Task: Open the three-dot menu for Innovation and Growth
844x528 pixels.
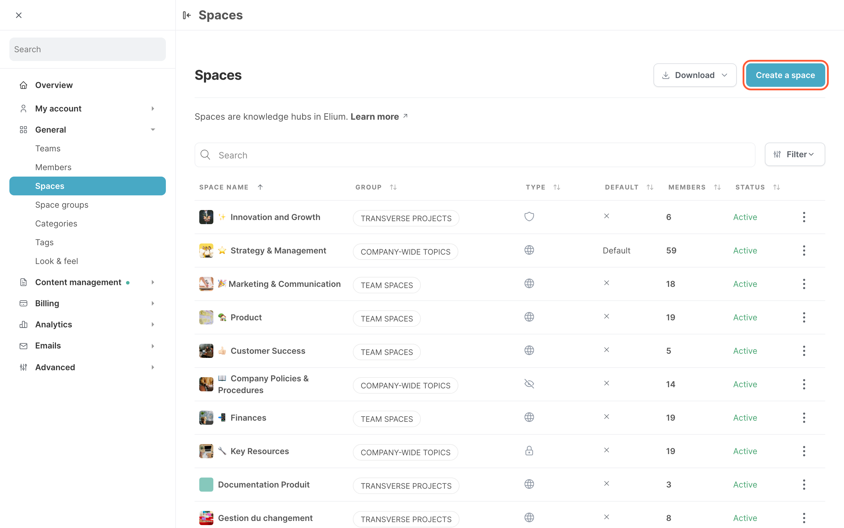Action: click(804, 217)
